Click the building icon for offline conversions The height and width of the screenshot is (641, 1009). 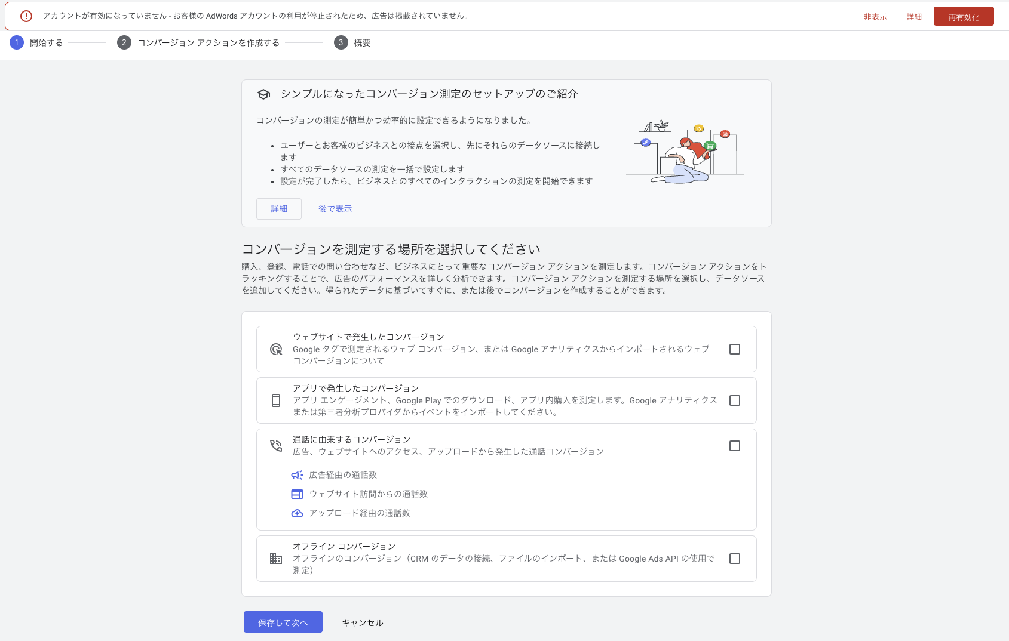pyautogui.click(x=276, y=559)
